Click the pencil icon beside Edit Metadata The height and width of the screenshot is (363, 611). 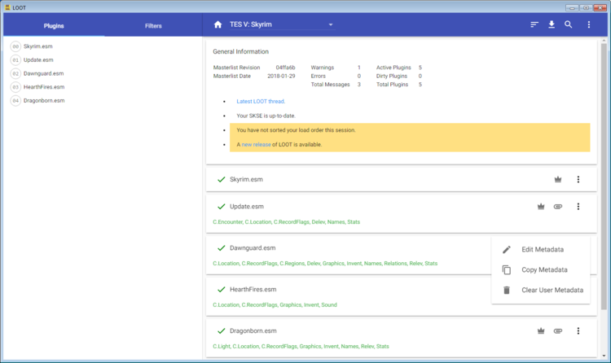tap(507, 250)
